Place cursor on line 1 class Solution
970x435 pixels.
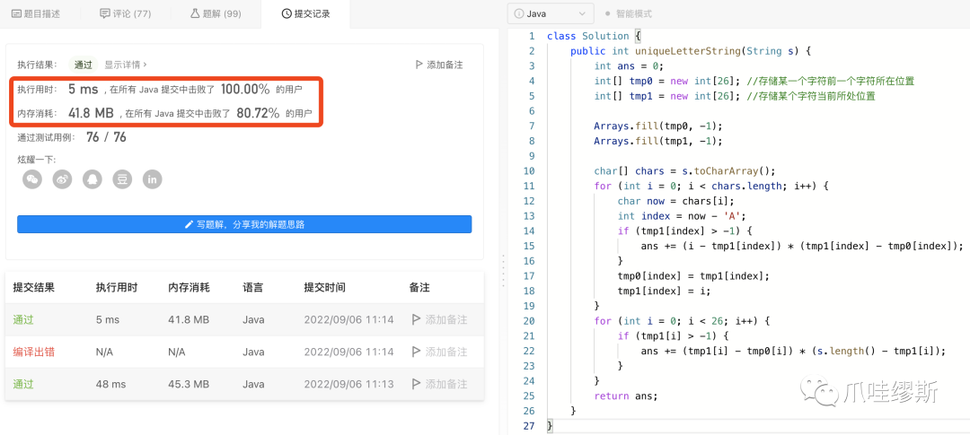(x=594, y=36)
